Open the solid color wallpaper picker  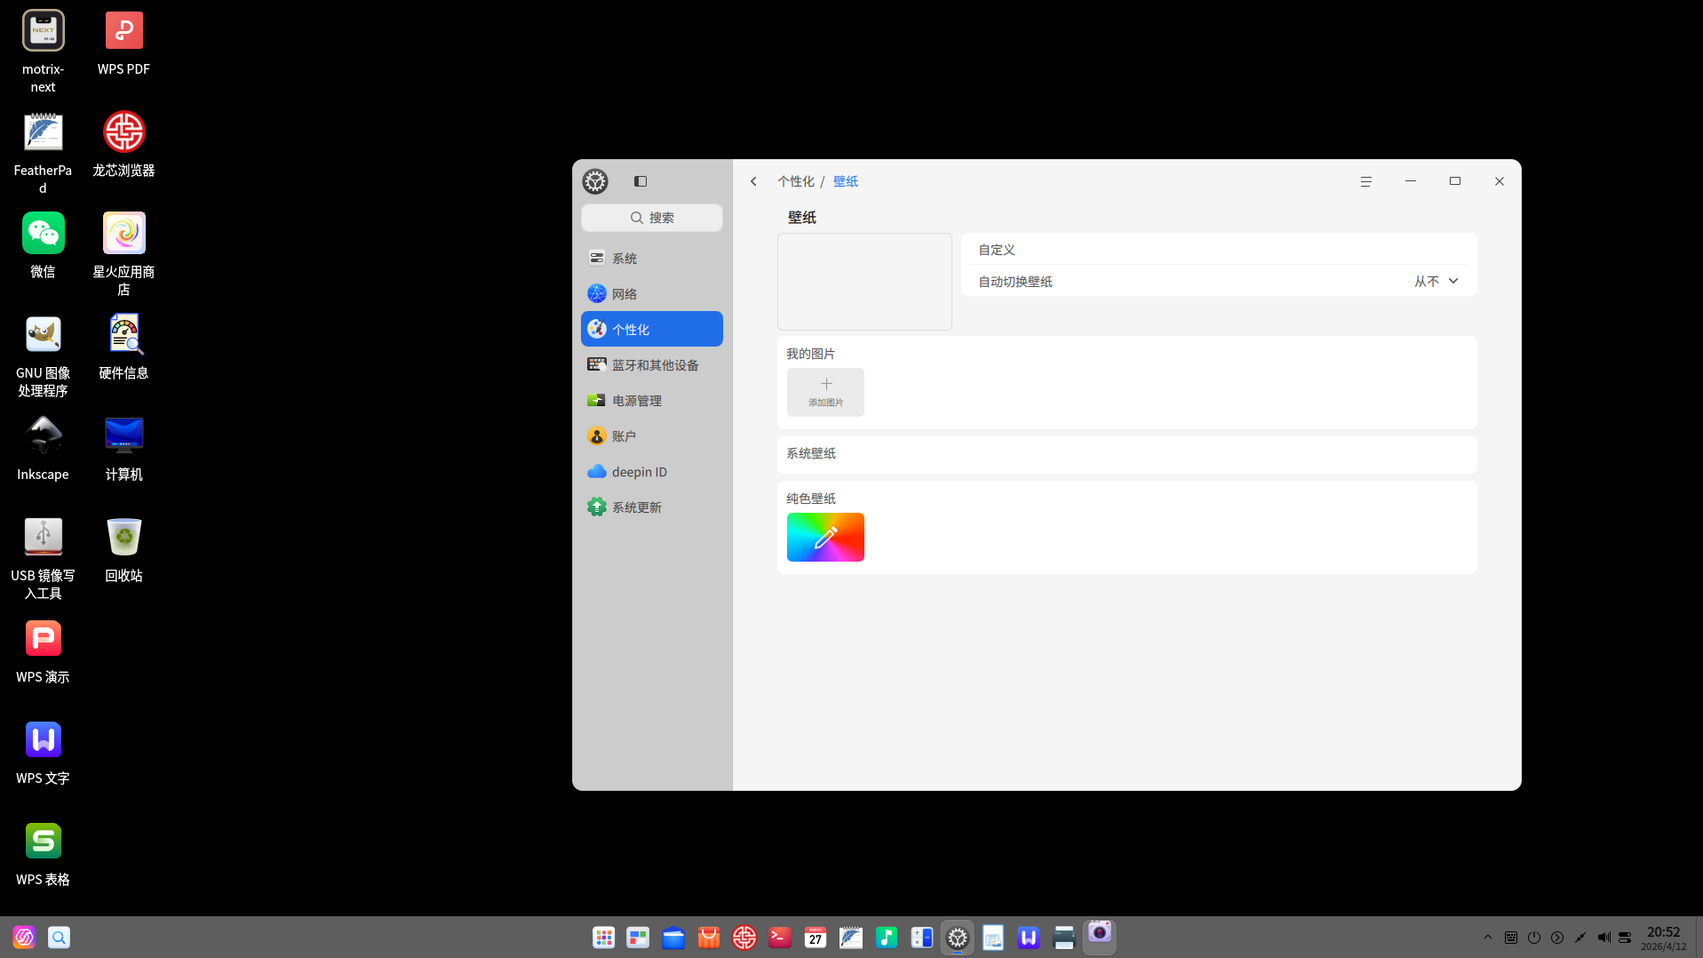(825, 537)
